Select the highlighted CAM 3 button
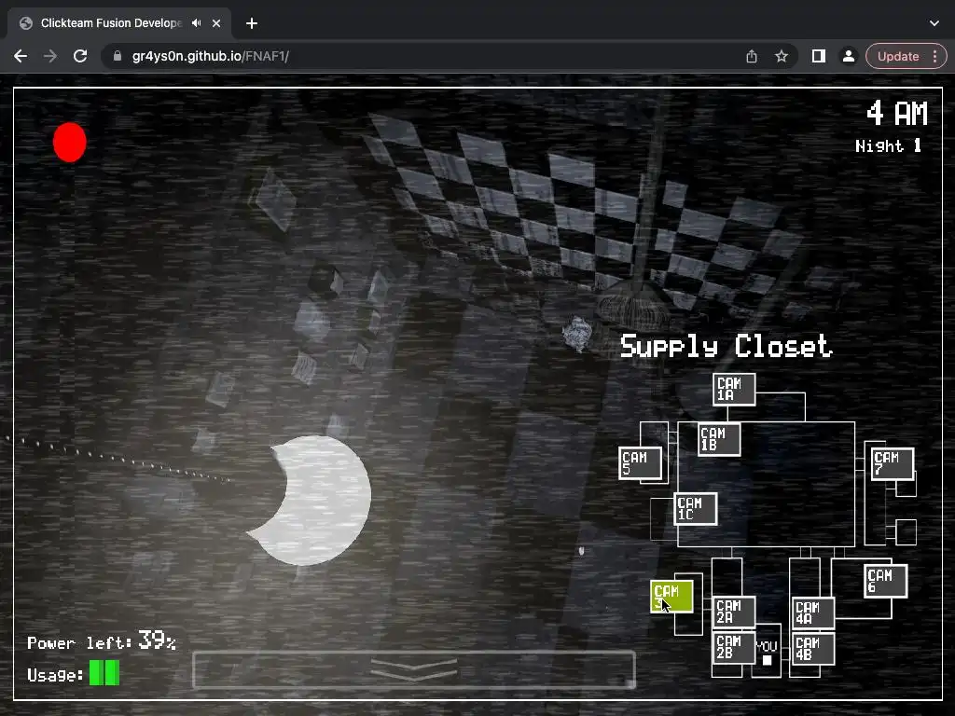The image size is (955, 716). coord(671,597)
